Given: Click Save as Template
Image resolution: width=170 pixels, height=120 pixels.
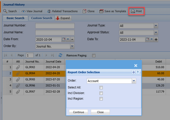Looking at the screenshot, I should (113, 11).
